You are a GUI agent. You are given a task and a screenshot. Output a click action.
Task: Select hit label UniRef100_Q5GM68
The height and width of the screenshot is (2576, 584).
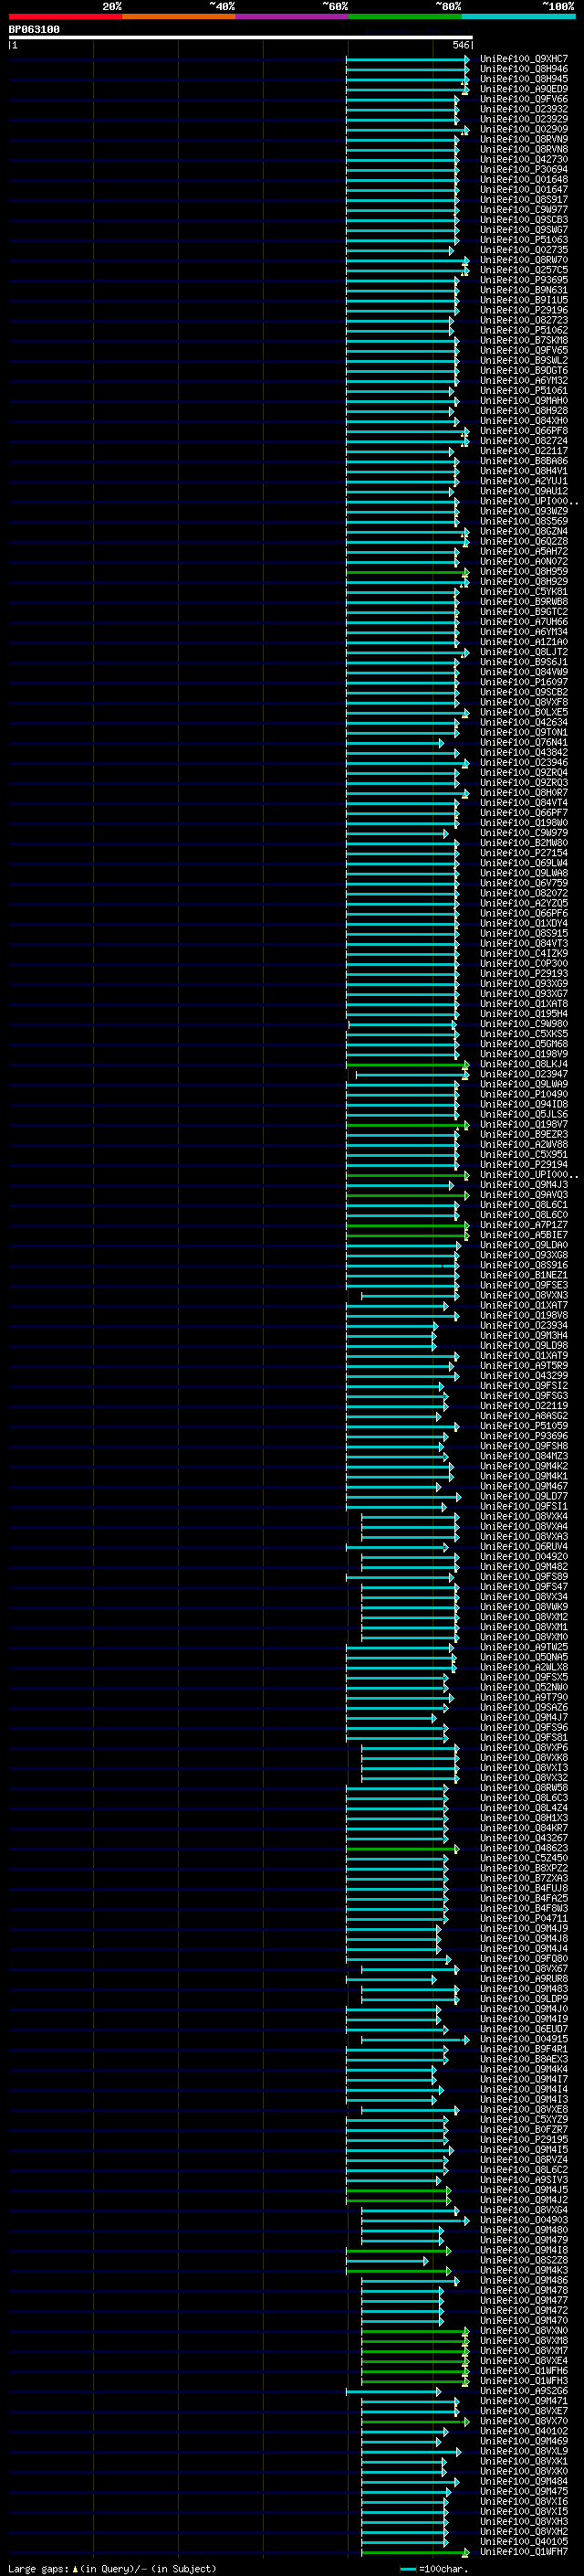click(x=524, y=1044)
